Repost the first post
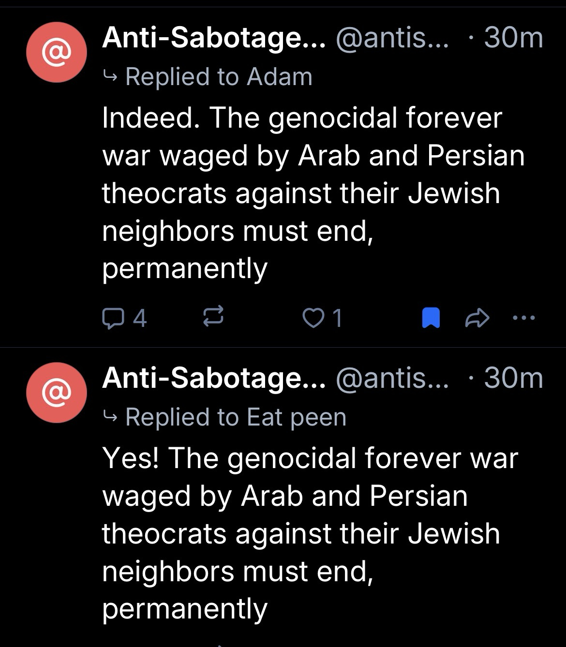 [x=212, y=317]
